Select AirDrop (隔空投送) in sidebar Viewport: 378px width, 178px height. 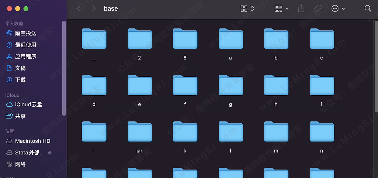click(x=25, y=33)
